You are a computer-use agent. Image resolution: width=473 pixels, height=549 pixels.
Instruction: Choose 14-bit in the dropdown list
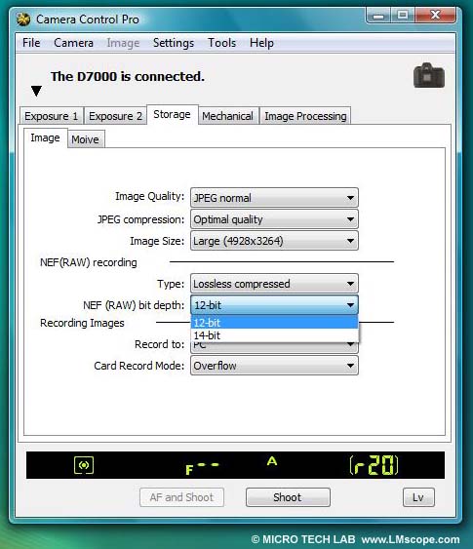[x=274, y=335]
